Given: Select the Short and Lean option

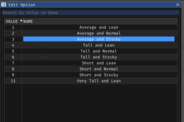Looking at the screenshot, I should [99, 63].
